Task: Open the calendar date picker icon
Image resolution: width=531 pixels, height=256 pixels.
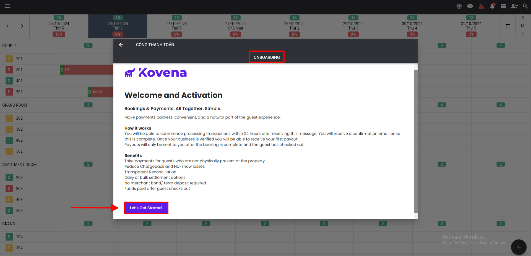Action: pos(508,26)
